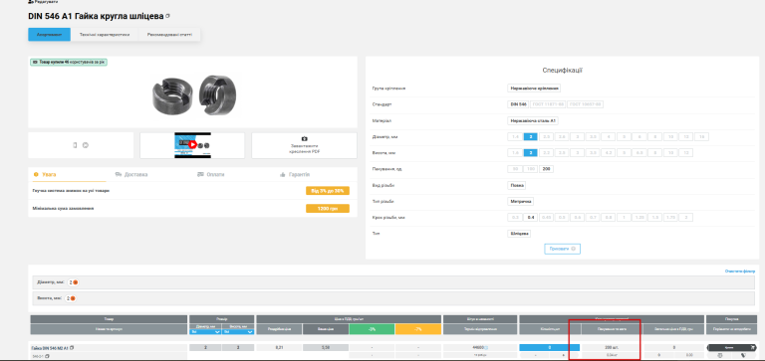Click the Очистити фільтр link
This screenshot has height=361, width=765.
(x=740, y=271)
